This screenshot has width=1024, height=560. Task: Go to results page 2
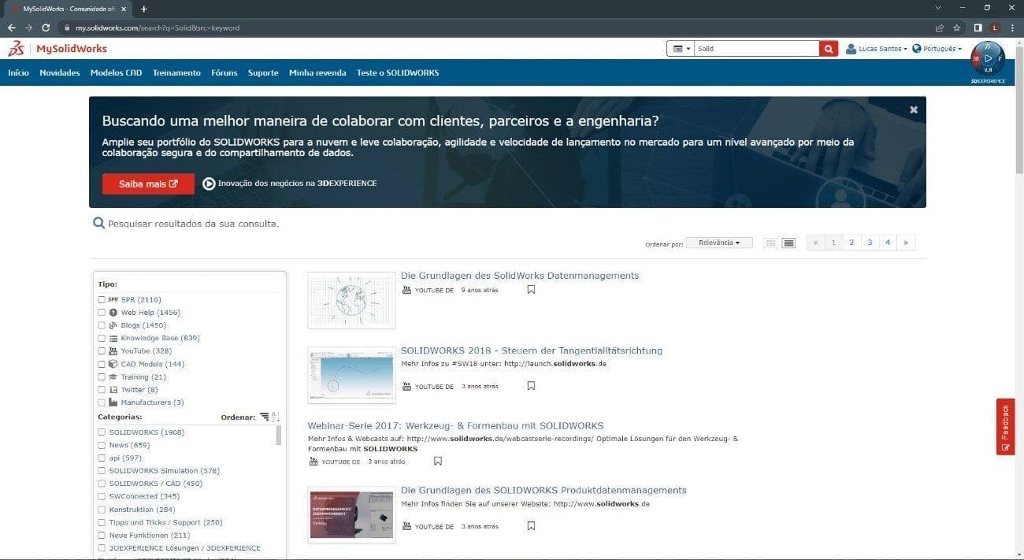point(851,243)
